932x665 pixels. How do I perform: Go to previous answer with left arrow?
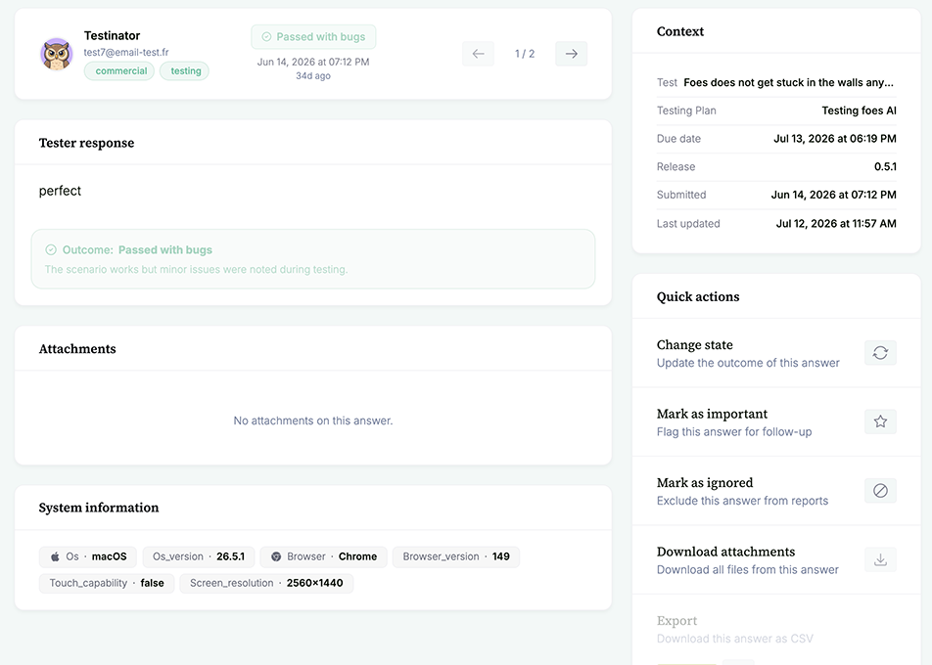coord(479,54)
